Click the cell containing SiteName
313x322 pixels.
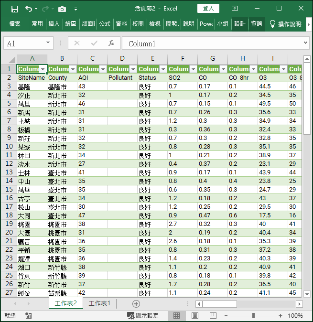click(32, 78)
